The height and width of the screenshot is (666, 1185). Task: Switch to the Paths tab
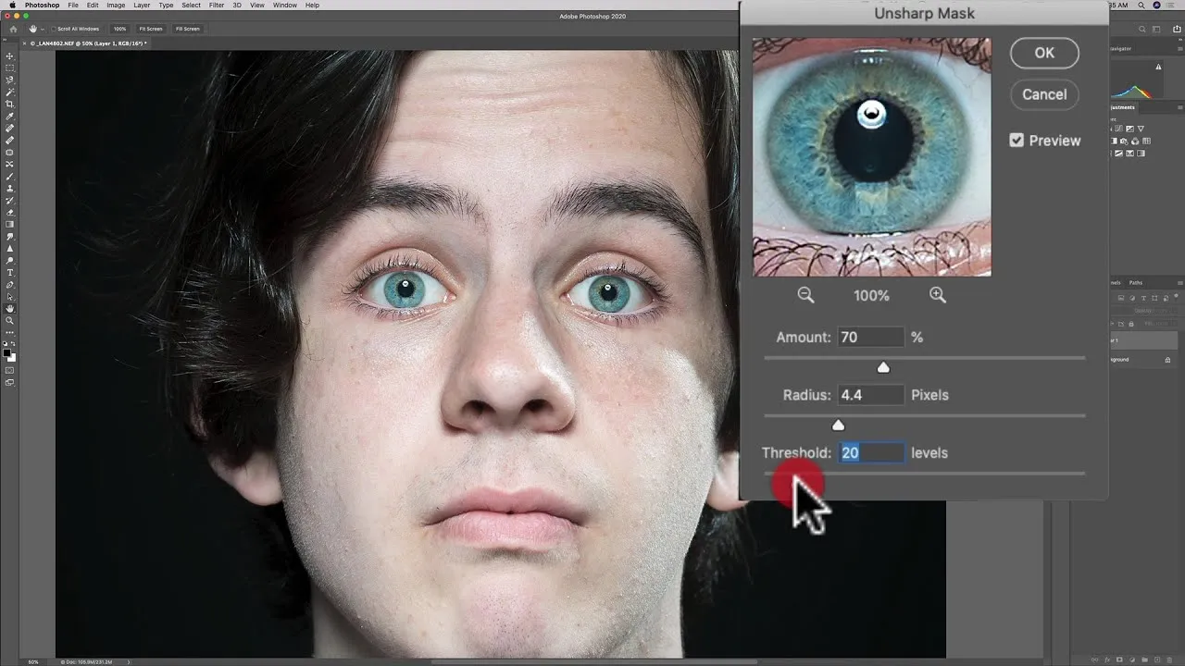tap(1136, 282)
